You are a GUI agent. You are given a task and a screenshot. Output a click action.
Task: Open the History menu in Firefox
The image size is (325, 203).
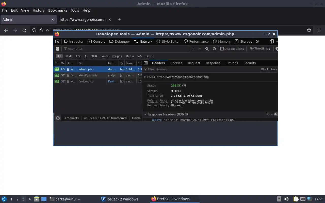[39, 10]
